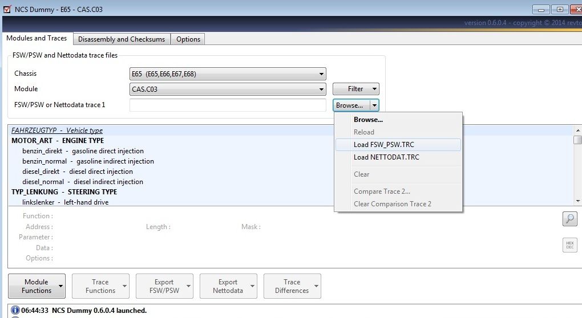582x318 pixels.
Task: Select Load NETTODAT.TRC menu entry
Action: pyautogui.click(x=398, y=157)
